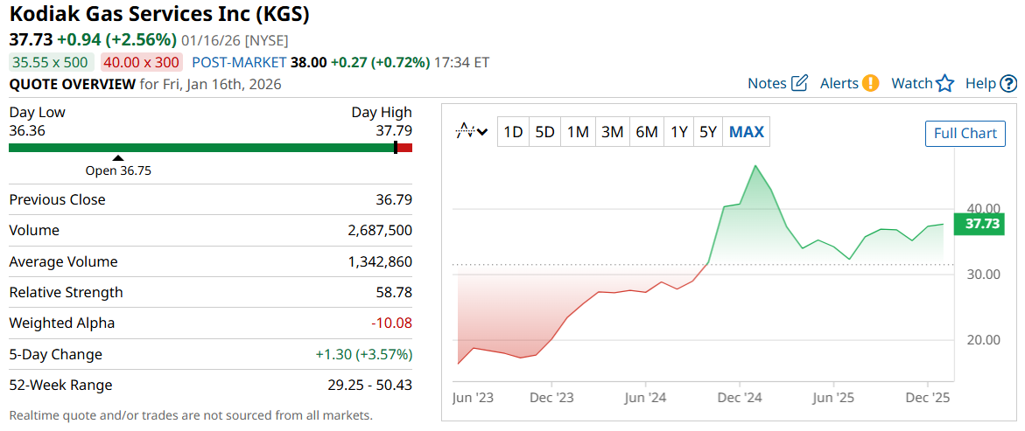Select the 5D chart range
The width and height of the screenshot is (1025, 431).
point(544,132)
